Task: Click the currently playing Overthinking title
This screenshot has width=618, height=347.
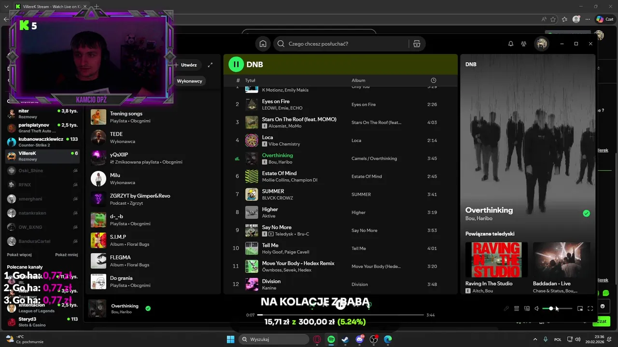Action: click(277, 155)
